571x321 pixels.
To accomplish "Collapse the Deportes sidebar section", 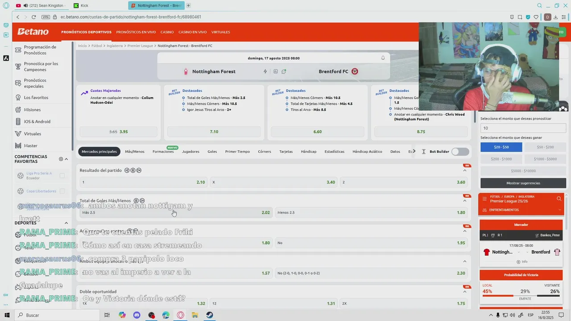I will (x=66, y=223).
